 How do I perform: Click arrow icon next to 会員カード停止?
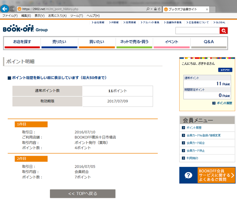(x=183, y=151)
